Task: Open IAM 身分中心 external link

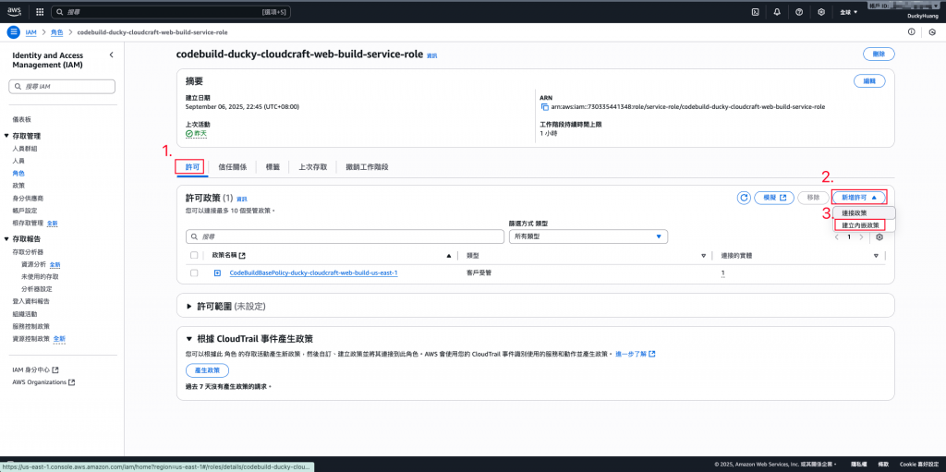Action: coord(35,369)
